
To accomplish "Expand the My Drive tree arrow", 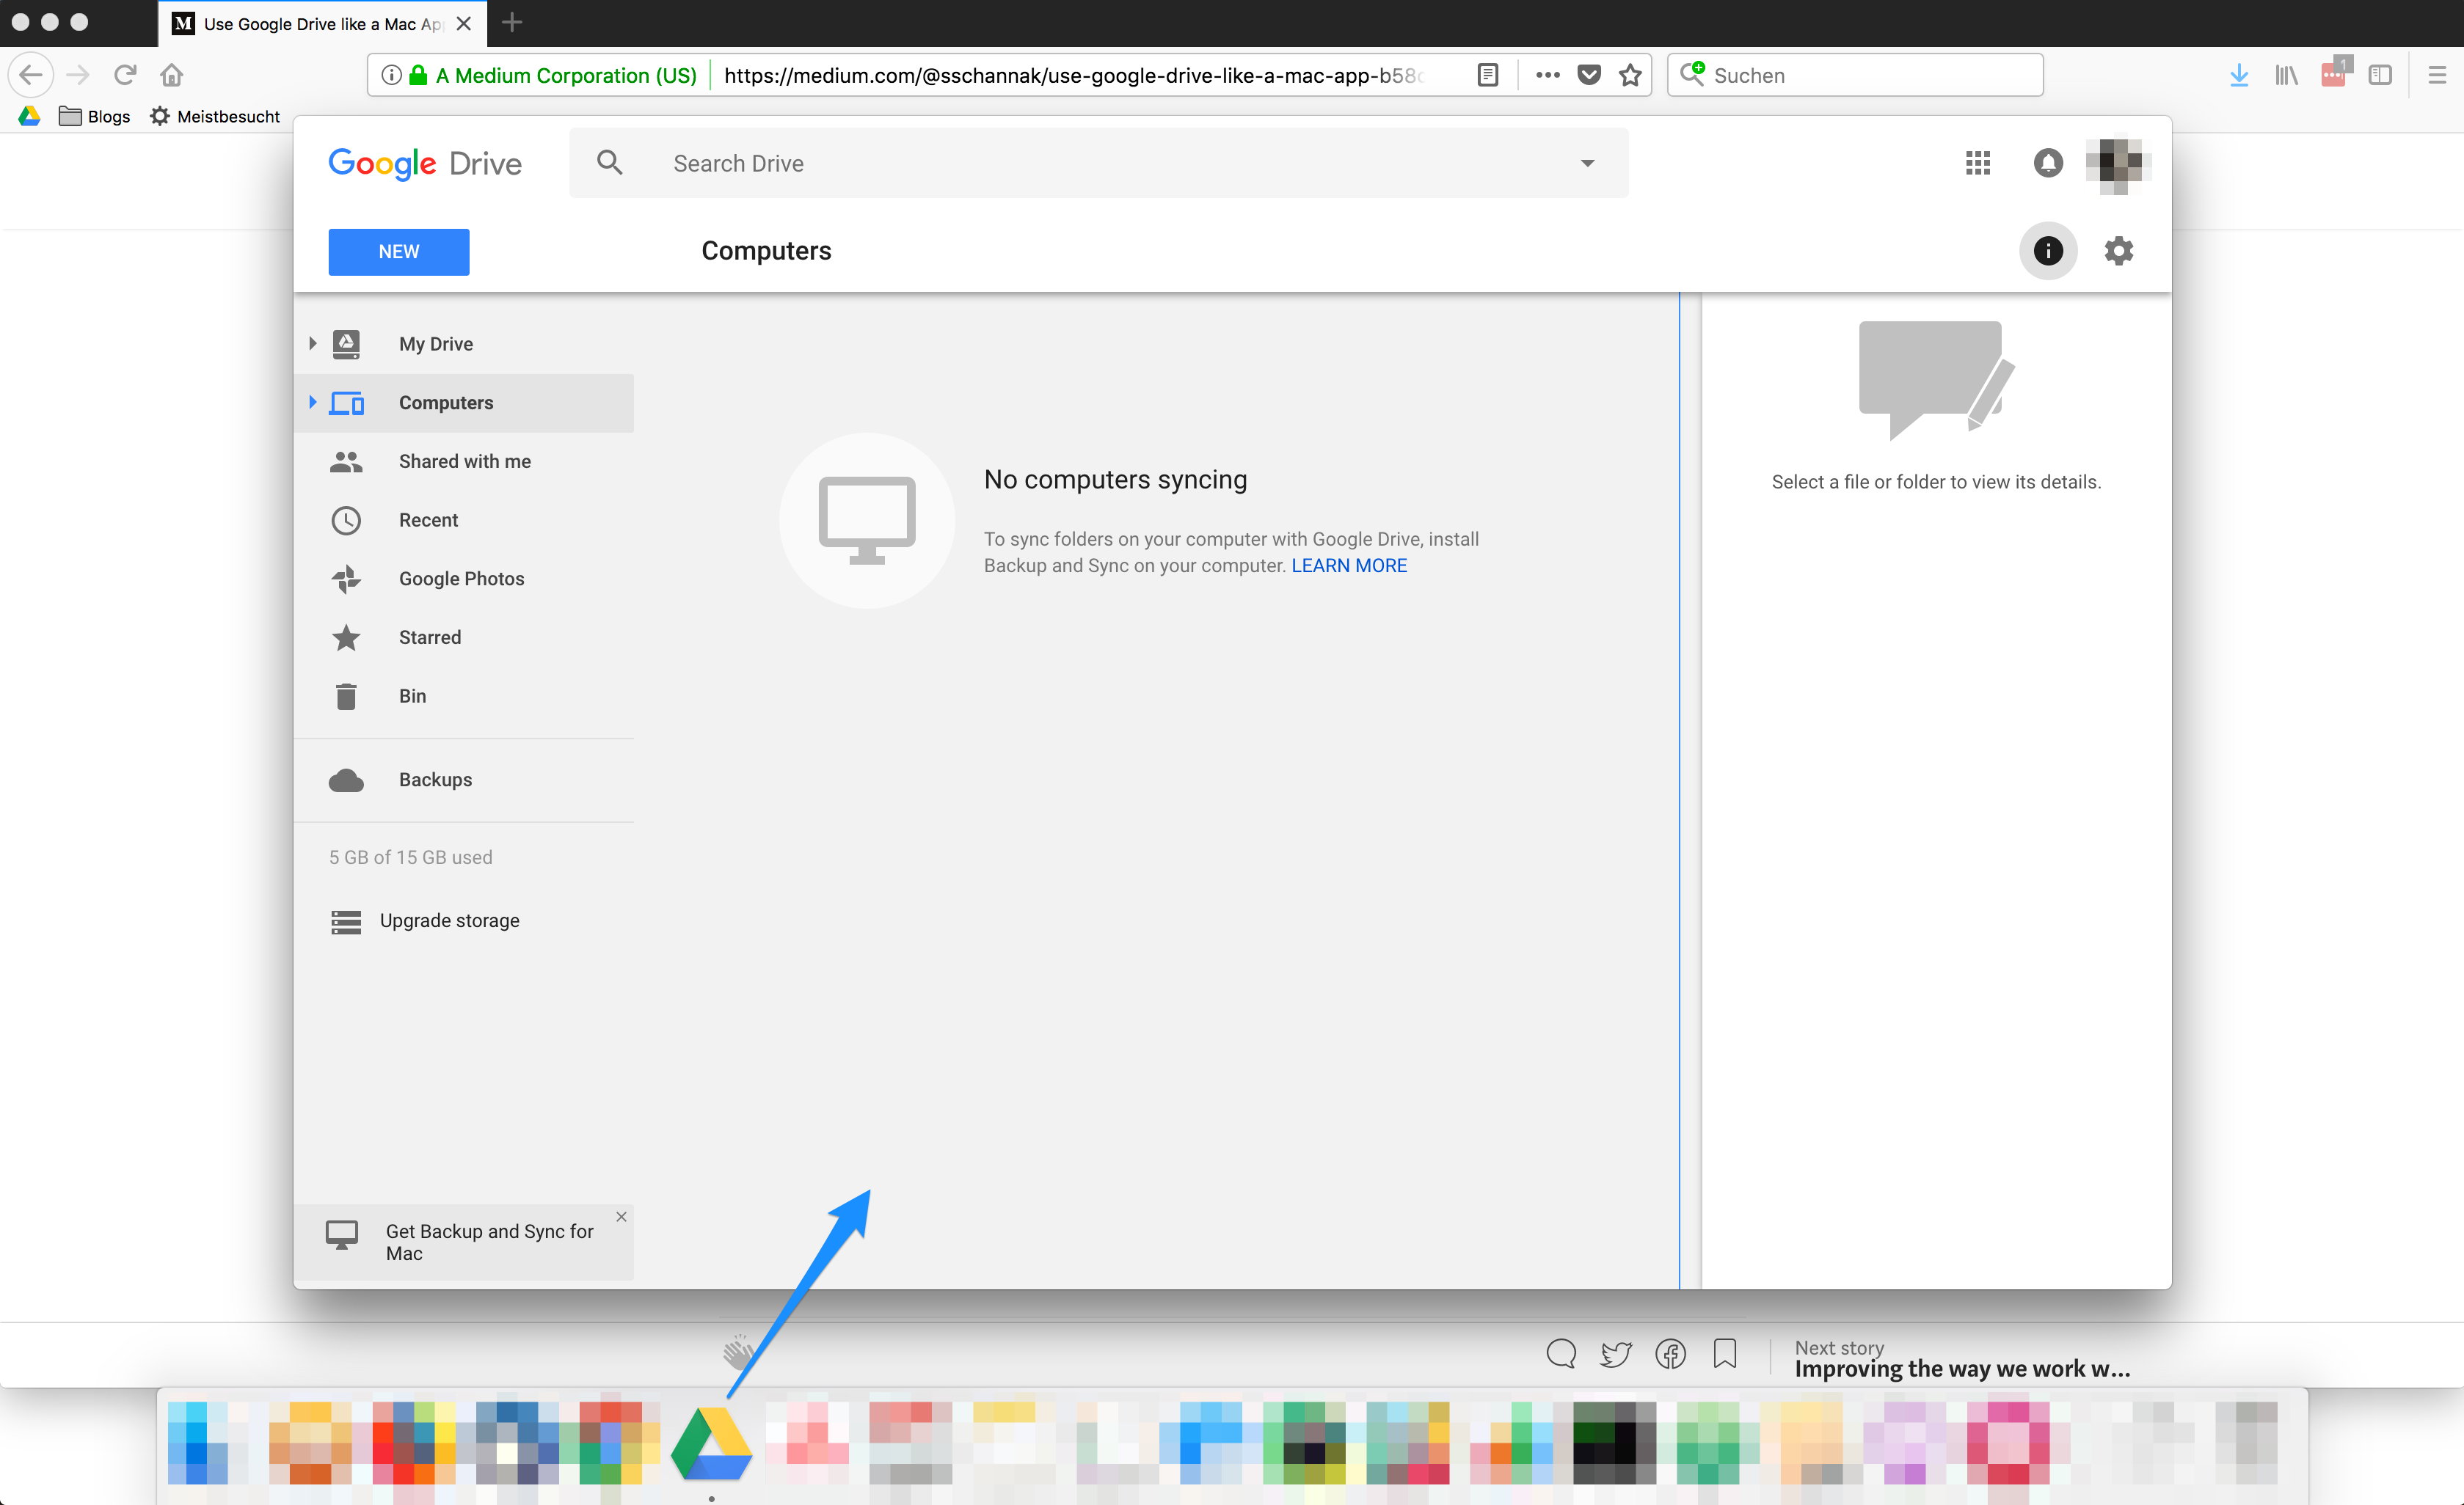I will [x=313, y=344].
